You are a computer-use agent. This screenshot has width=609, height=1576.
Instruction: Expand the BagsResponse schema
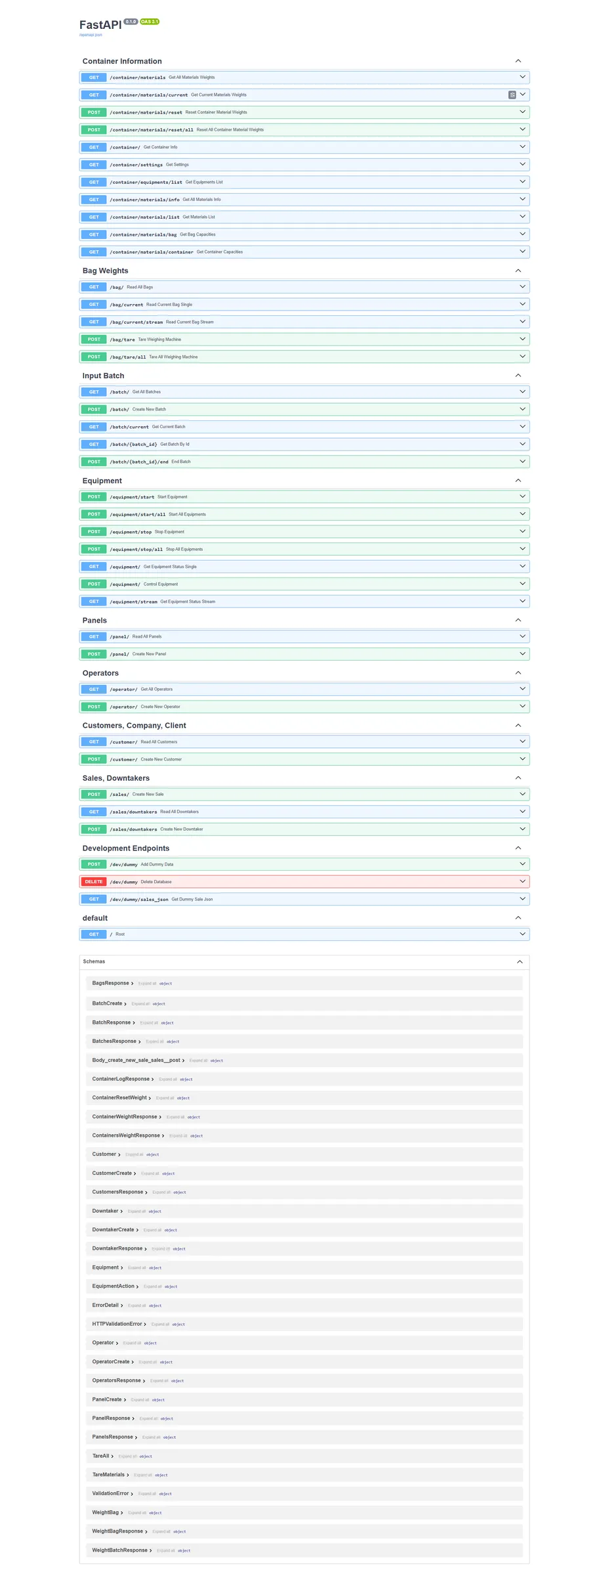[x=113, y=983]
